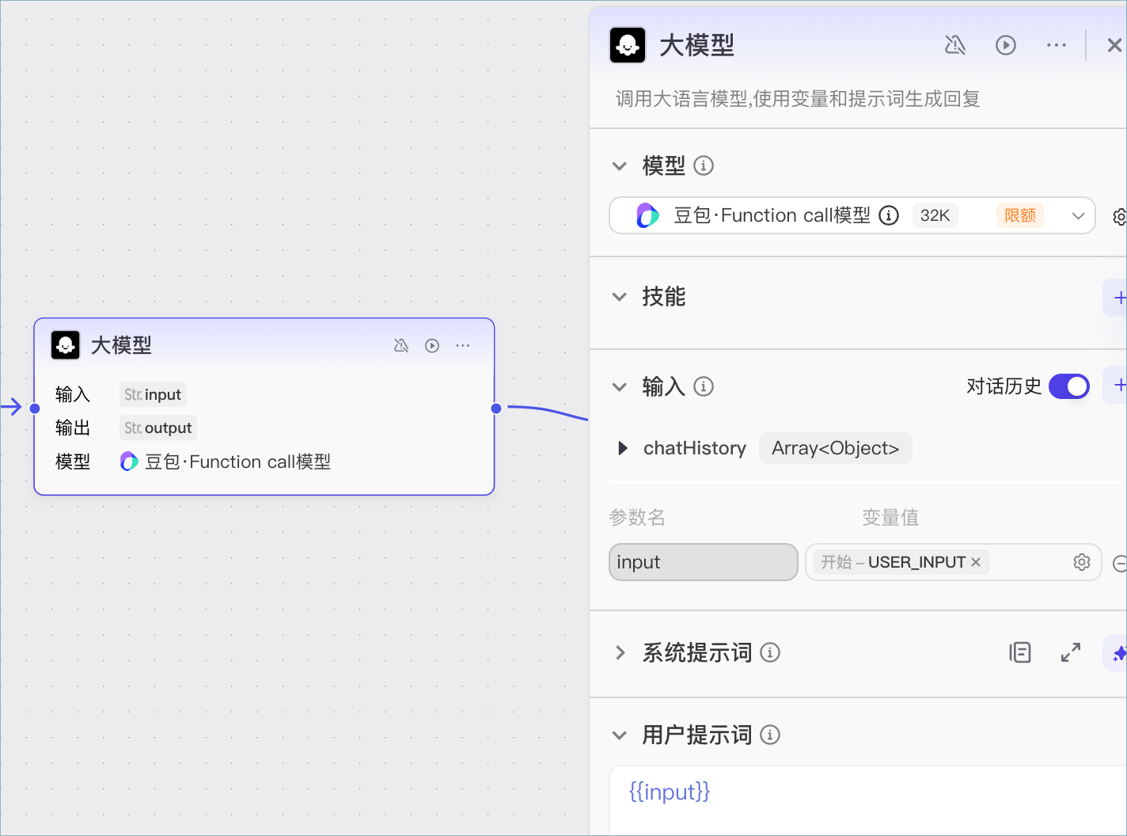Close the 大模型 configuration panel
The width and height of the screenshot is (1127, 836).
click(1114, 45)
